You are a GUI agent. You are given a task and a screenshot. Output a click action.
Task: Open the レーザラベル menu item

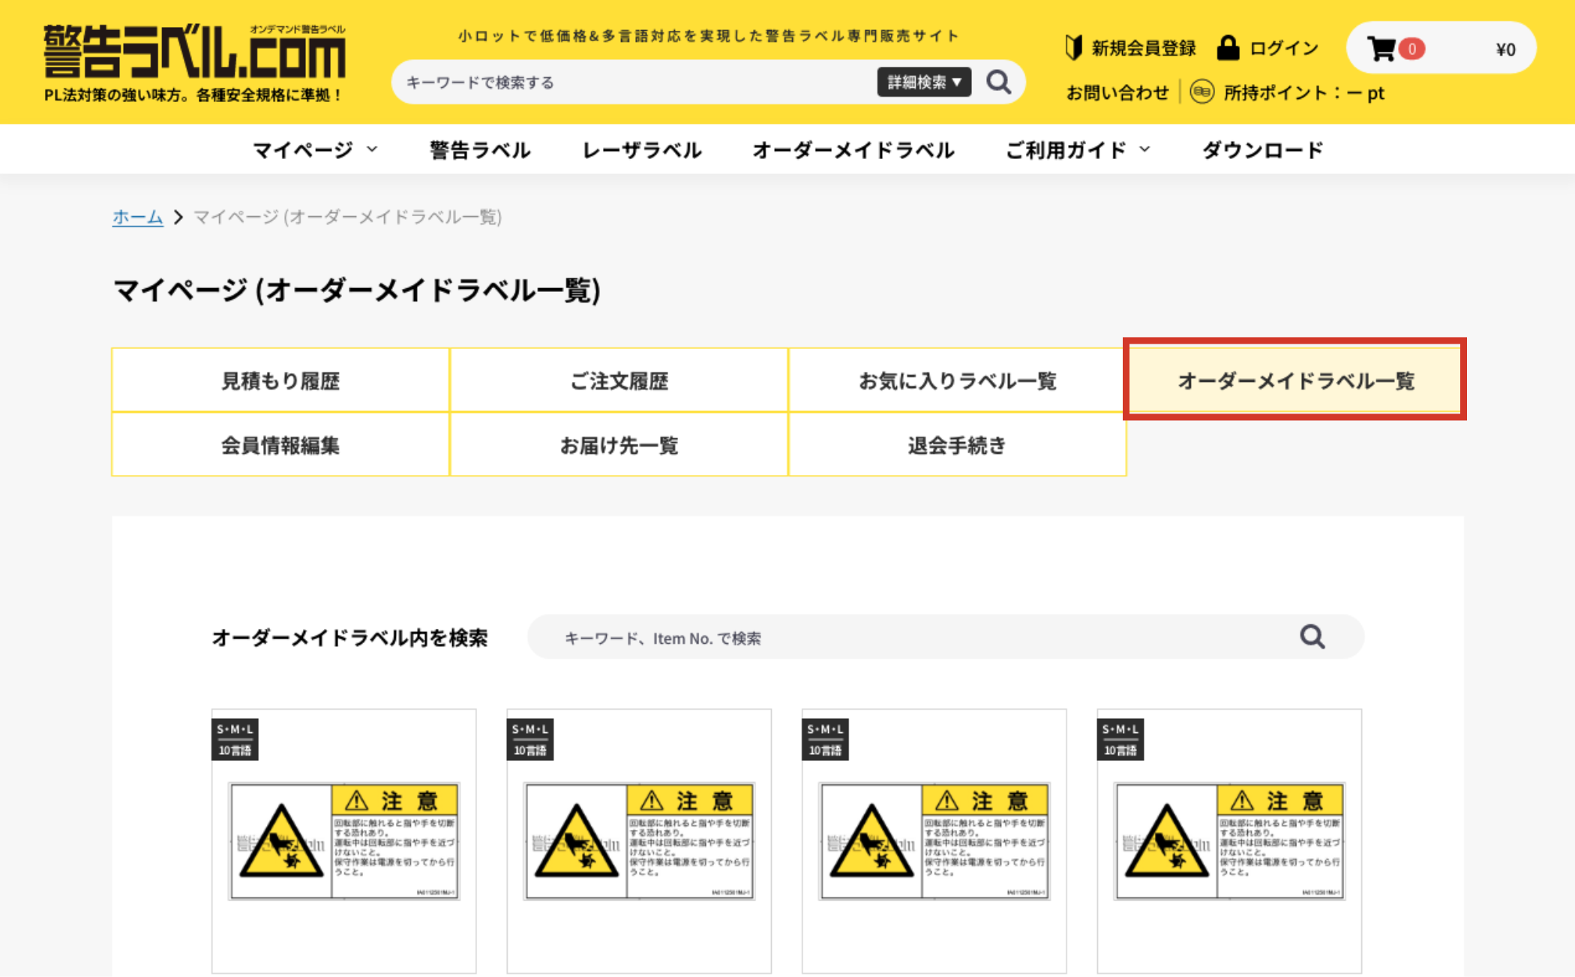[642, 150]
